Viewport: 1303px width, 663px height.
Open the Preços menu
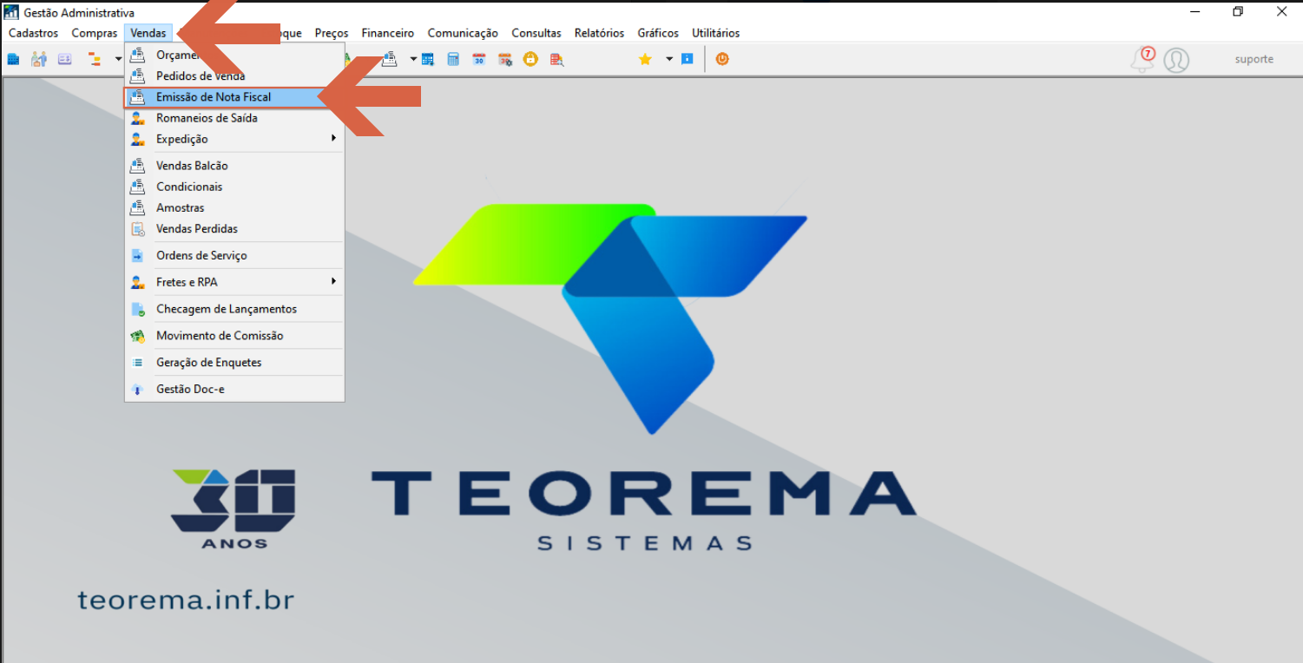[332, 33]
